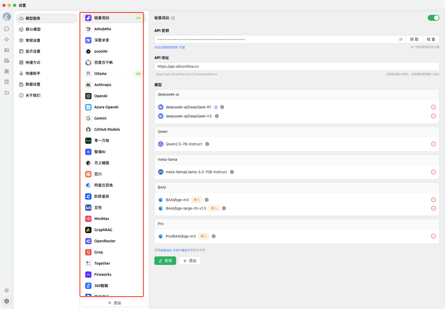
Task: Follow 点击这里获取密钥 link
Action: click(166, 47)
